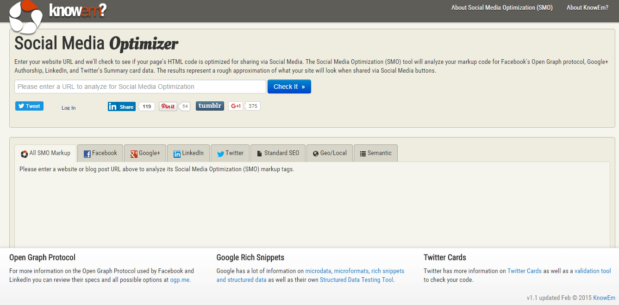Open the microdata link
The image size is (619, 305).
click(319, 271)
